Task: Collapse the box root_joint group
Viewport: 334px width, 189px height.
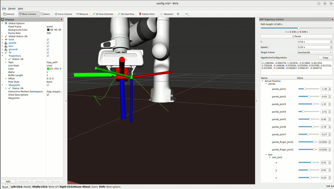Action: pos(270,157)
